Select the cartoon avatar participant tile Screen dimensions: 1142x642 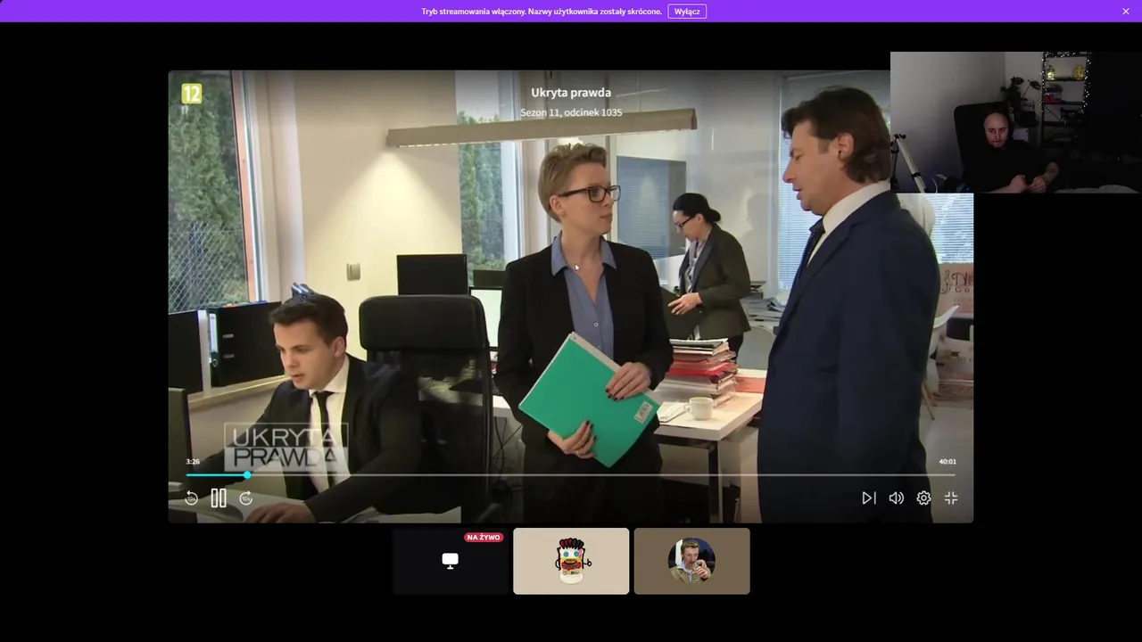coord(571,561)
